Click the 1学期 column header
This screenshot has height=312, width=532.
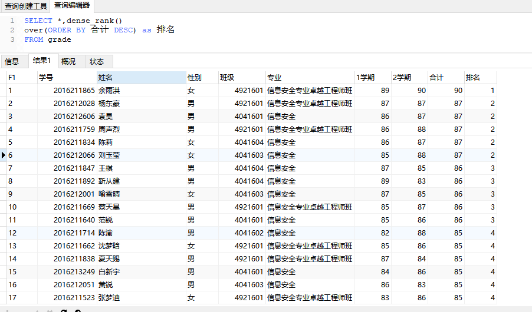(373, 78)
